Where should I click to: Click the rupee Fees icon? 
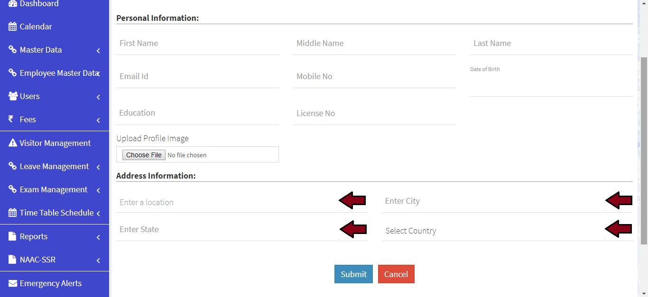11,119
